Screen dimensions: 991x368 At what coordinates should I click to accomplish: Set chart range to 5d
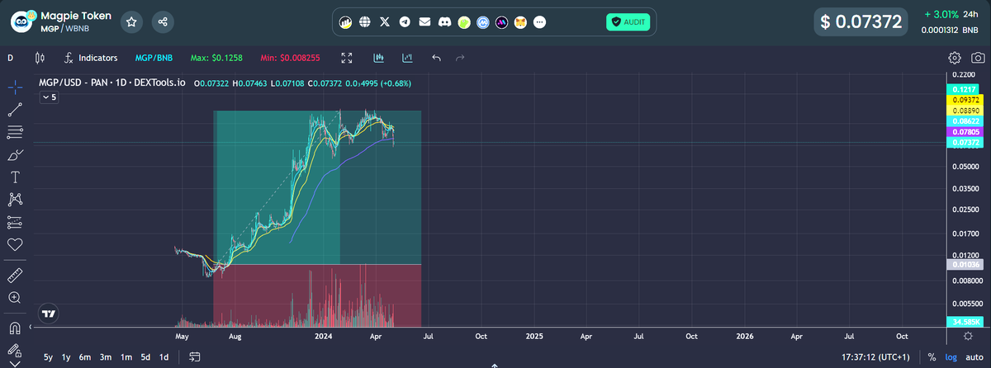pyautogui.click(x=145, y=357)
